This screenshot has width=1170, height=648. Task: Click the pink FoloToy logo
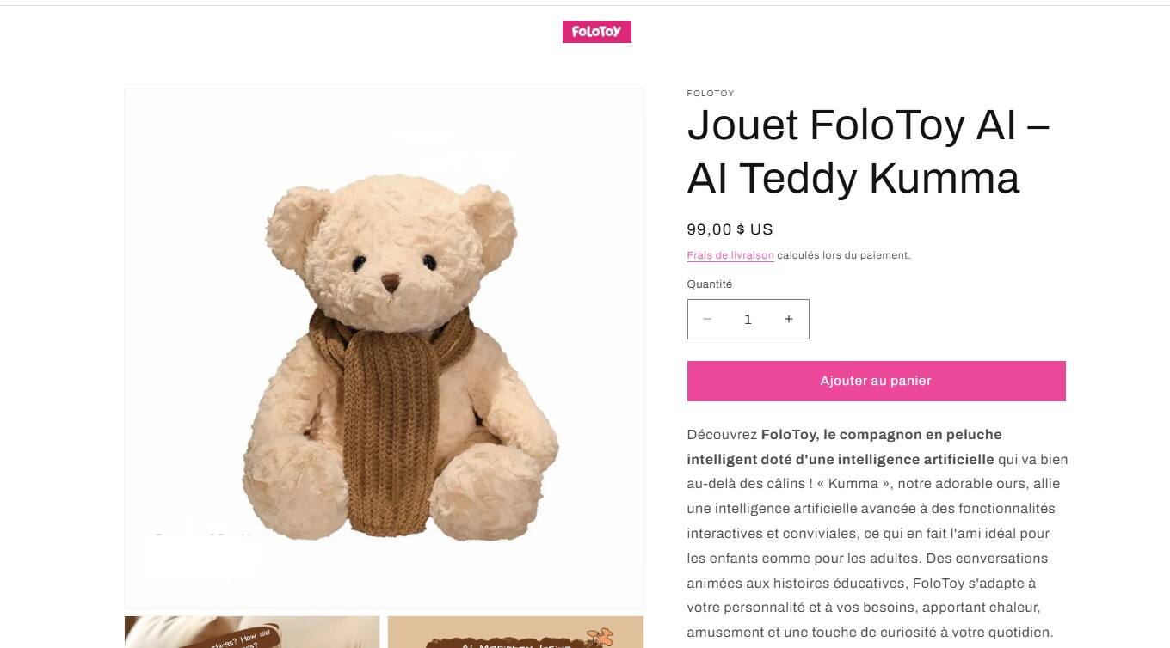(x=597, y=32)
